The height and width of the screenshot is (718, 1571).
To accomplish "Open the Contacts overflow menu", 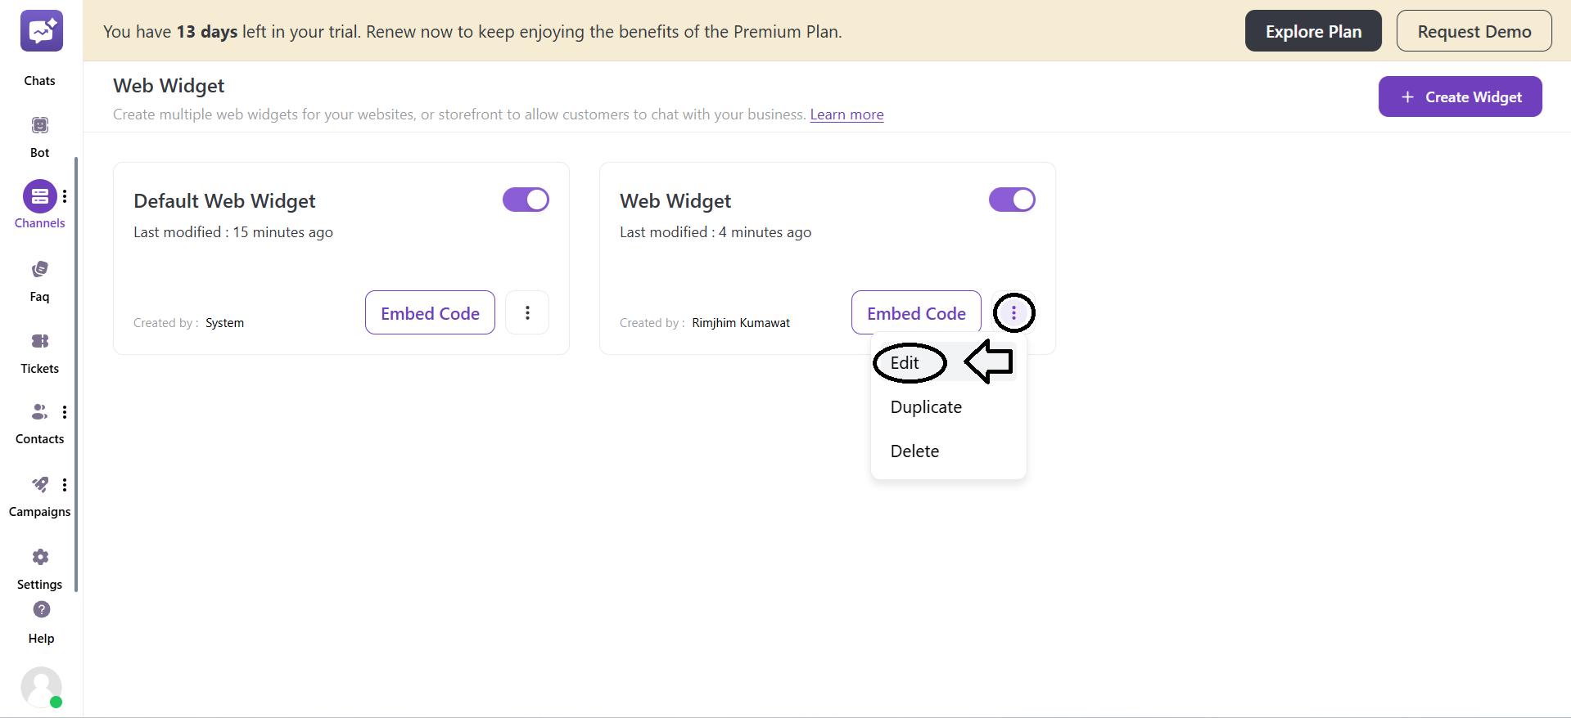I will pos(65,412).
